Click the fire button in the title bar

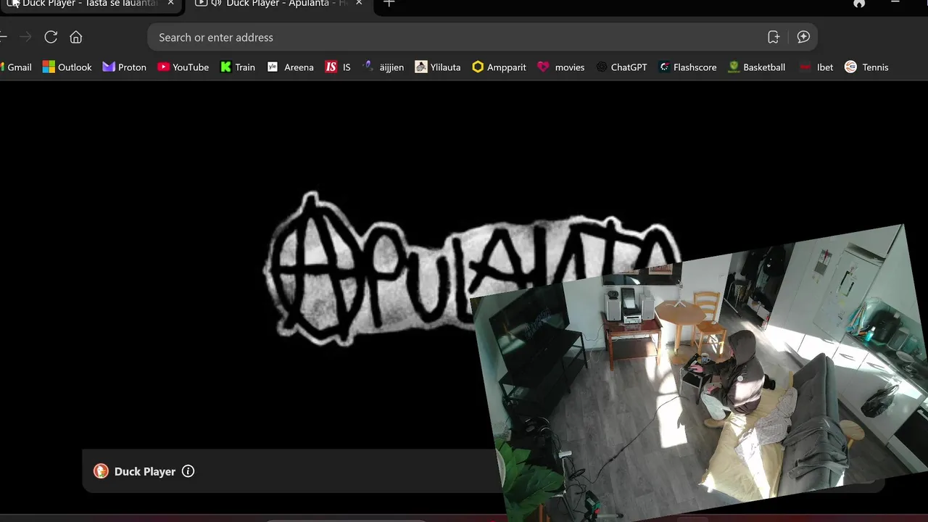(x=859, y=3)
